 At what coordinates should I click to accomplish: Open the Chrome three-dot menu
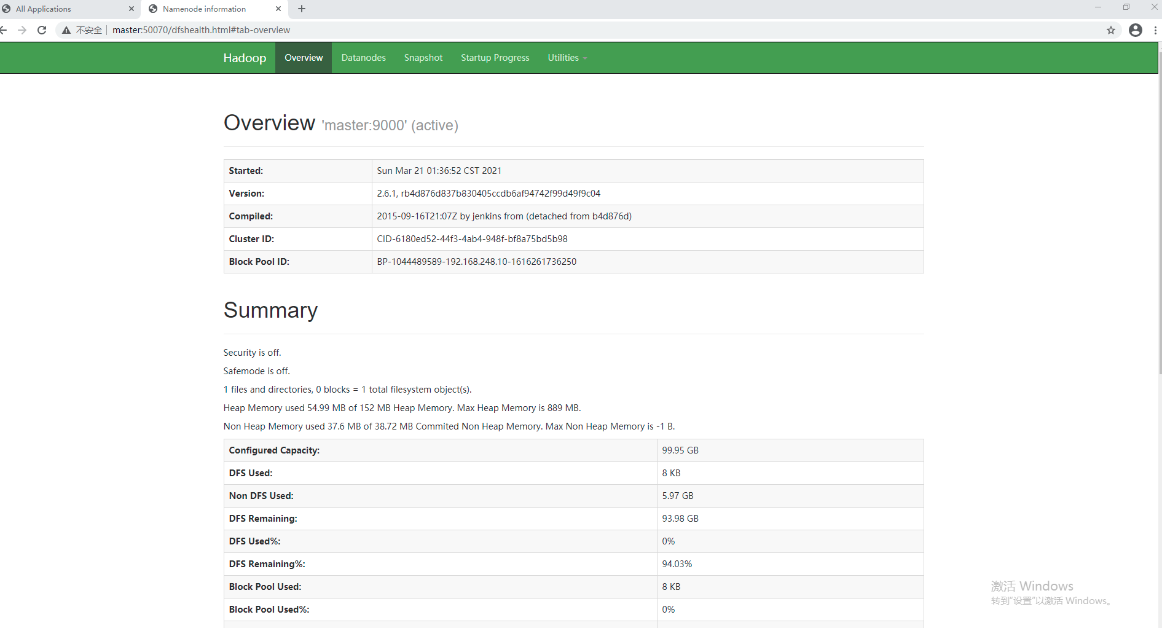pyautogui.click(x=1156, y=29)
